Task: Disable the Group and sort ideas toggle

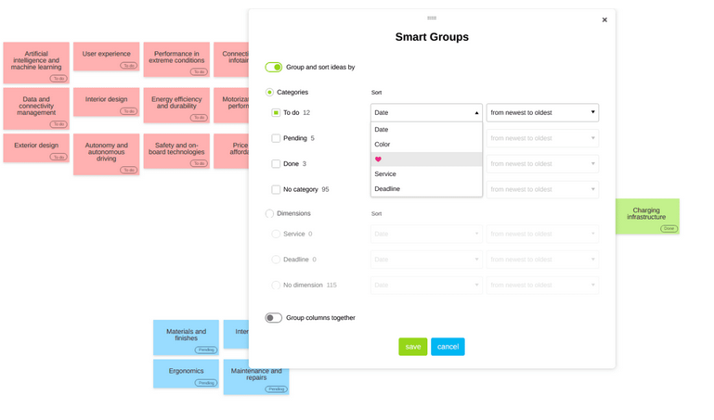Action: click(273, 67)
